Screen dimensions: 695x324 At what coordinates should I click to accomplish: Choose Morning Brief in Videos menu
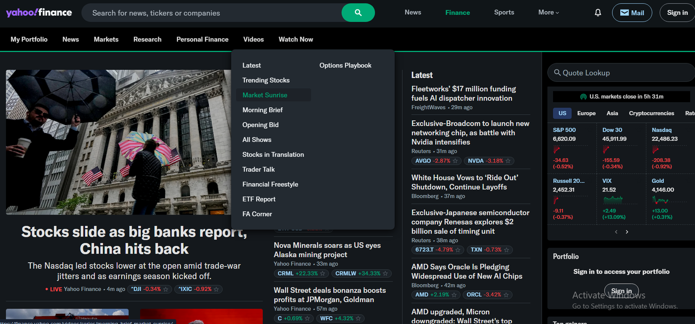[262, 110]
